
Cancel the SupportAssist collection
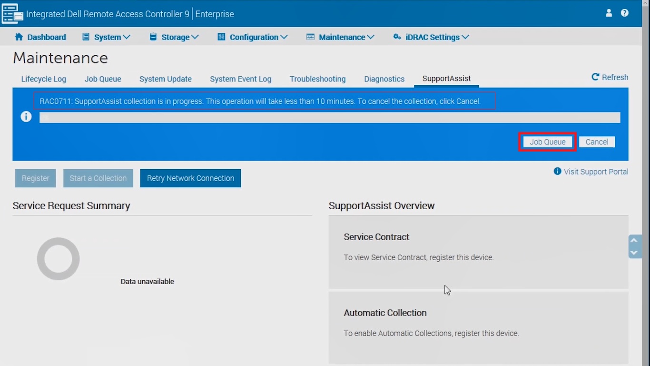point(597,142)
